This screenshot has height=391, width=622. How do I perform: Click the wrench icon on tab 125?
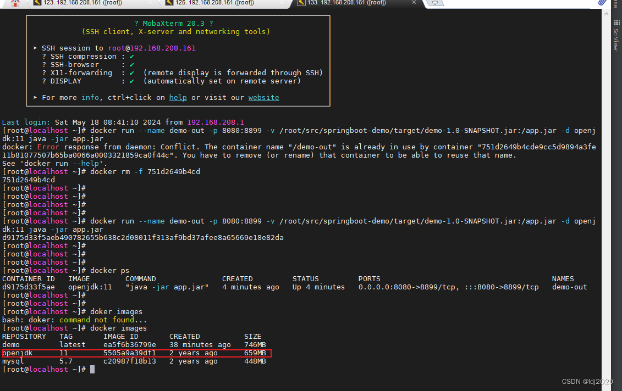click(168, 3)
